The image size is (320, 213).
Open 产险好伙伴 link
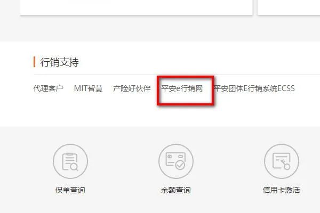[x=132, y=88]
